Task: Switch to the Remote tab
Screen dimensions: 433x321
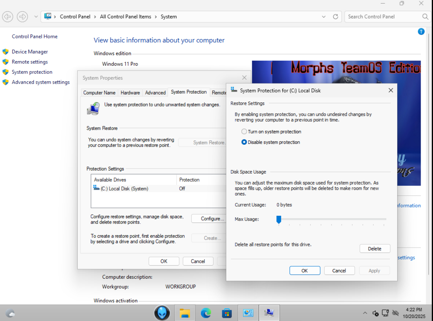Action: [x=219, y=93]
